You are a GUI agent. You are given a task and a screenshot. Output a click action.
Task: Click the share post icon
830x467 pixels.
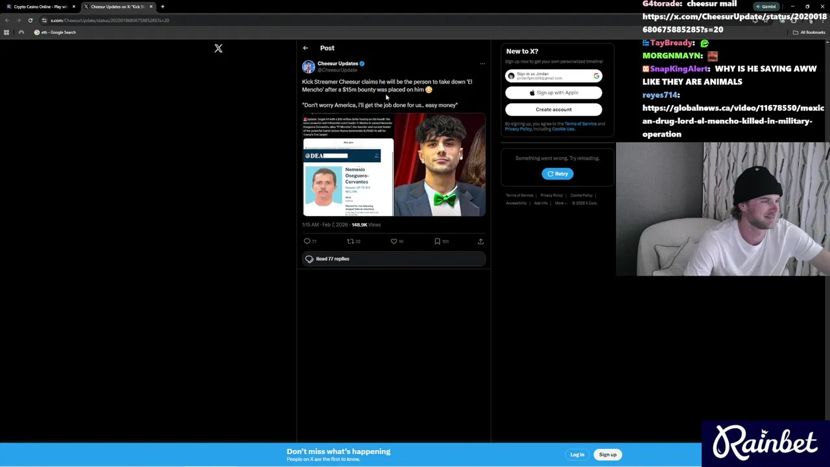pyautogui.click(x=480, y=241)
